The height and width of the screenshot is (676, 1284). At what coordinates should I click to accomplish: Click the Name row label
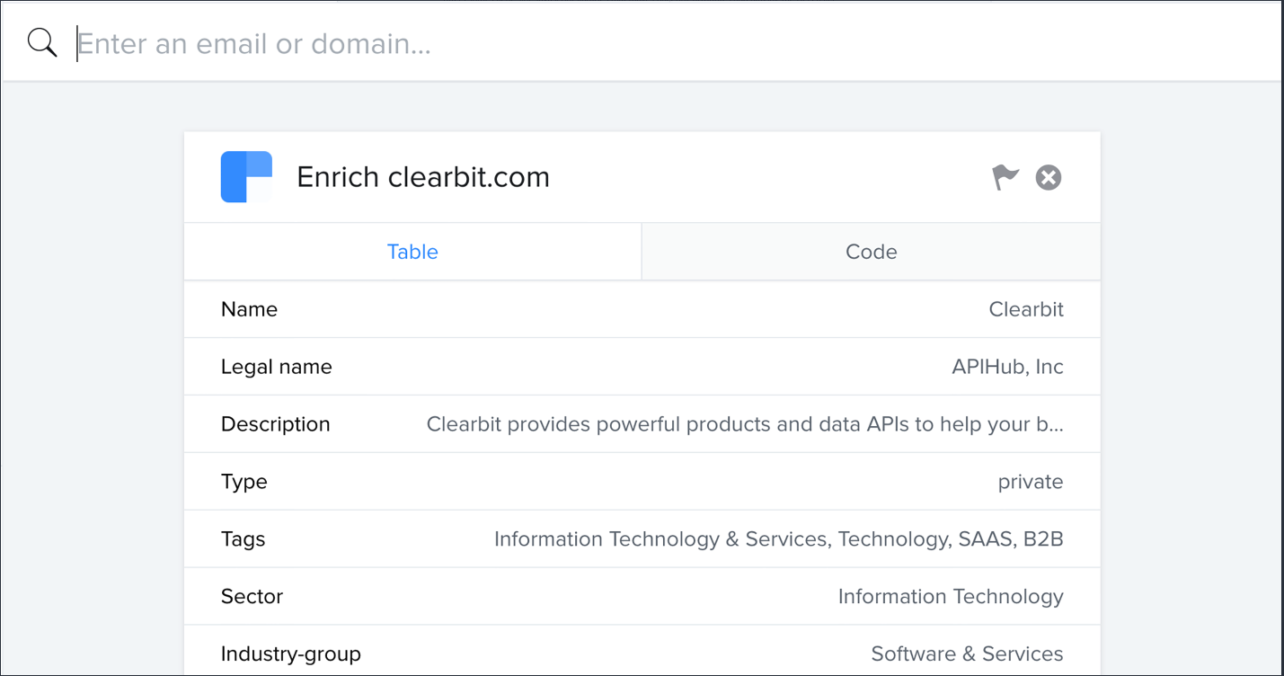point(249,309)
